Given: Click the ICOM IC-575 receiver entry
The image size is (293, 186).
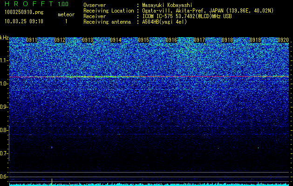Looking at the screenshot, I should (x=187, y=16).
